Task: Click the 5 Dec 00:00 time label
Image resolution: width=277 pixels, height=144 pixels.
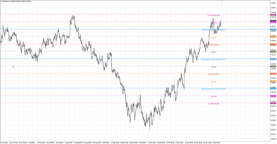Action: click(x=216, y=142)
